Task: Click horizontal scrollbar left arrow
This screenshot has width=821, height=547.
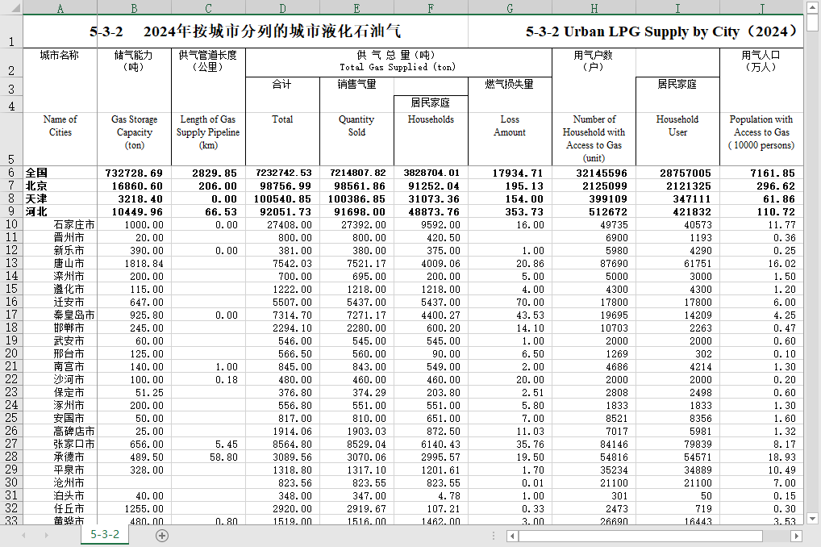Action: [512, 536]
